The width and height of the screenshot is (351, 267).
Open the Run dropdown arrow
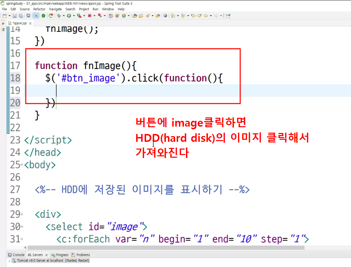74,16
